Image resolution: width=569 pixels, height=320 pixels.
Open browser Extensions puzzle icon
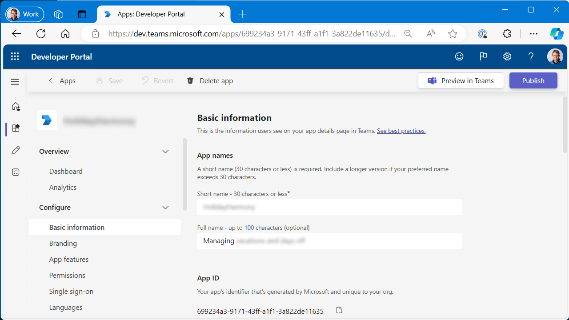point(507,34)
